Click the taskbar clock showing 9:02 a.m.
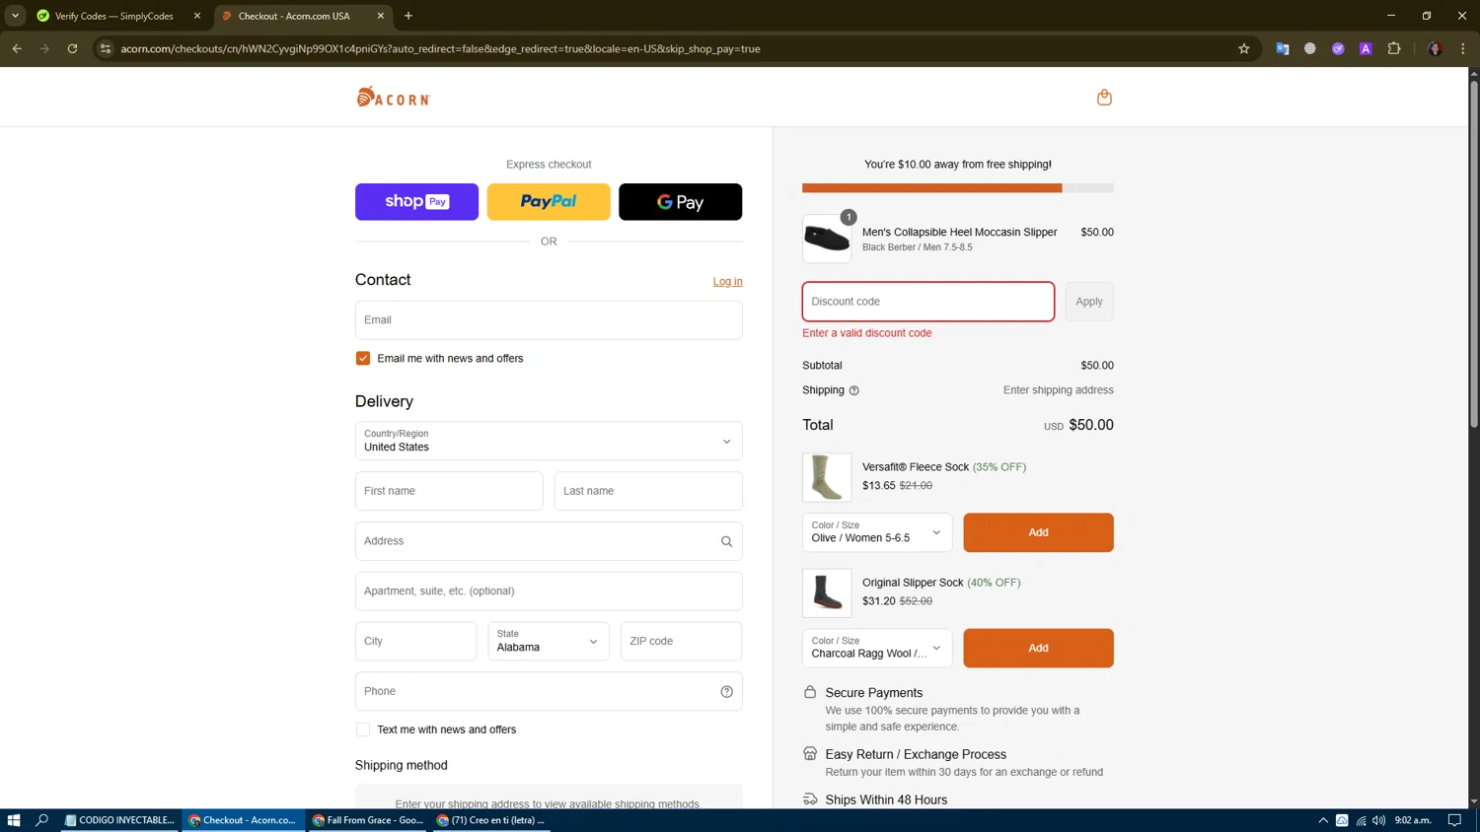Image resolution: width=1480 pixels, height=832 pixels. pyautogui.click(x=1413, y=820)
